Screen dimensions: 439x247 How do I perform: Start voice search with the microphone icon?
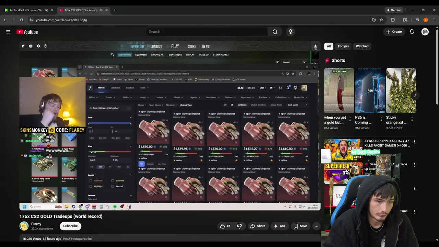pos(290,32)
